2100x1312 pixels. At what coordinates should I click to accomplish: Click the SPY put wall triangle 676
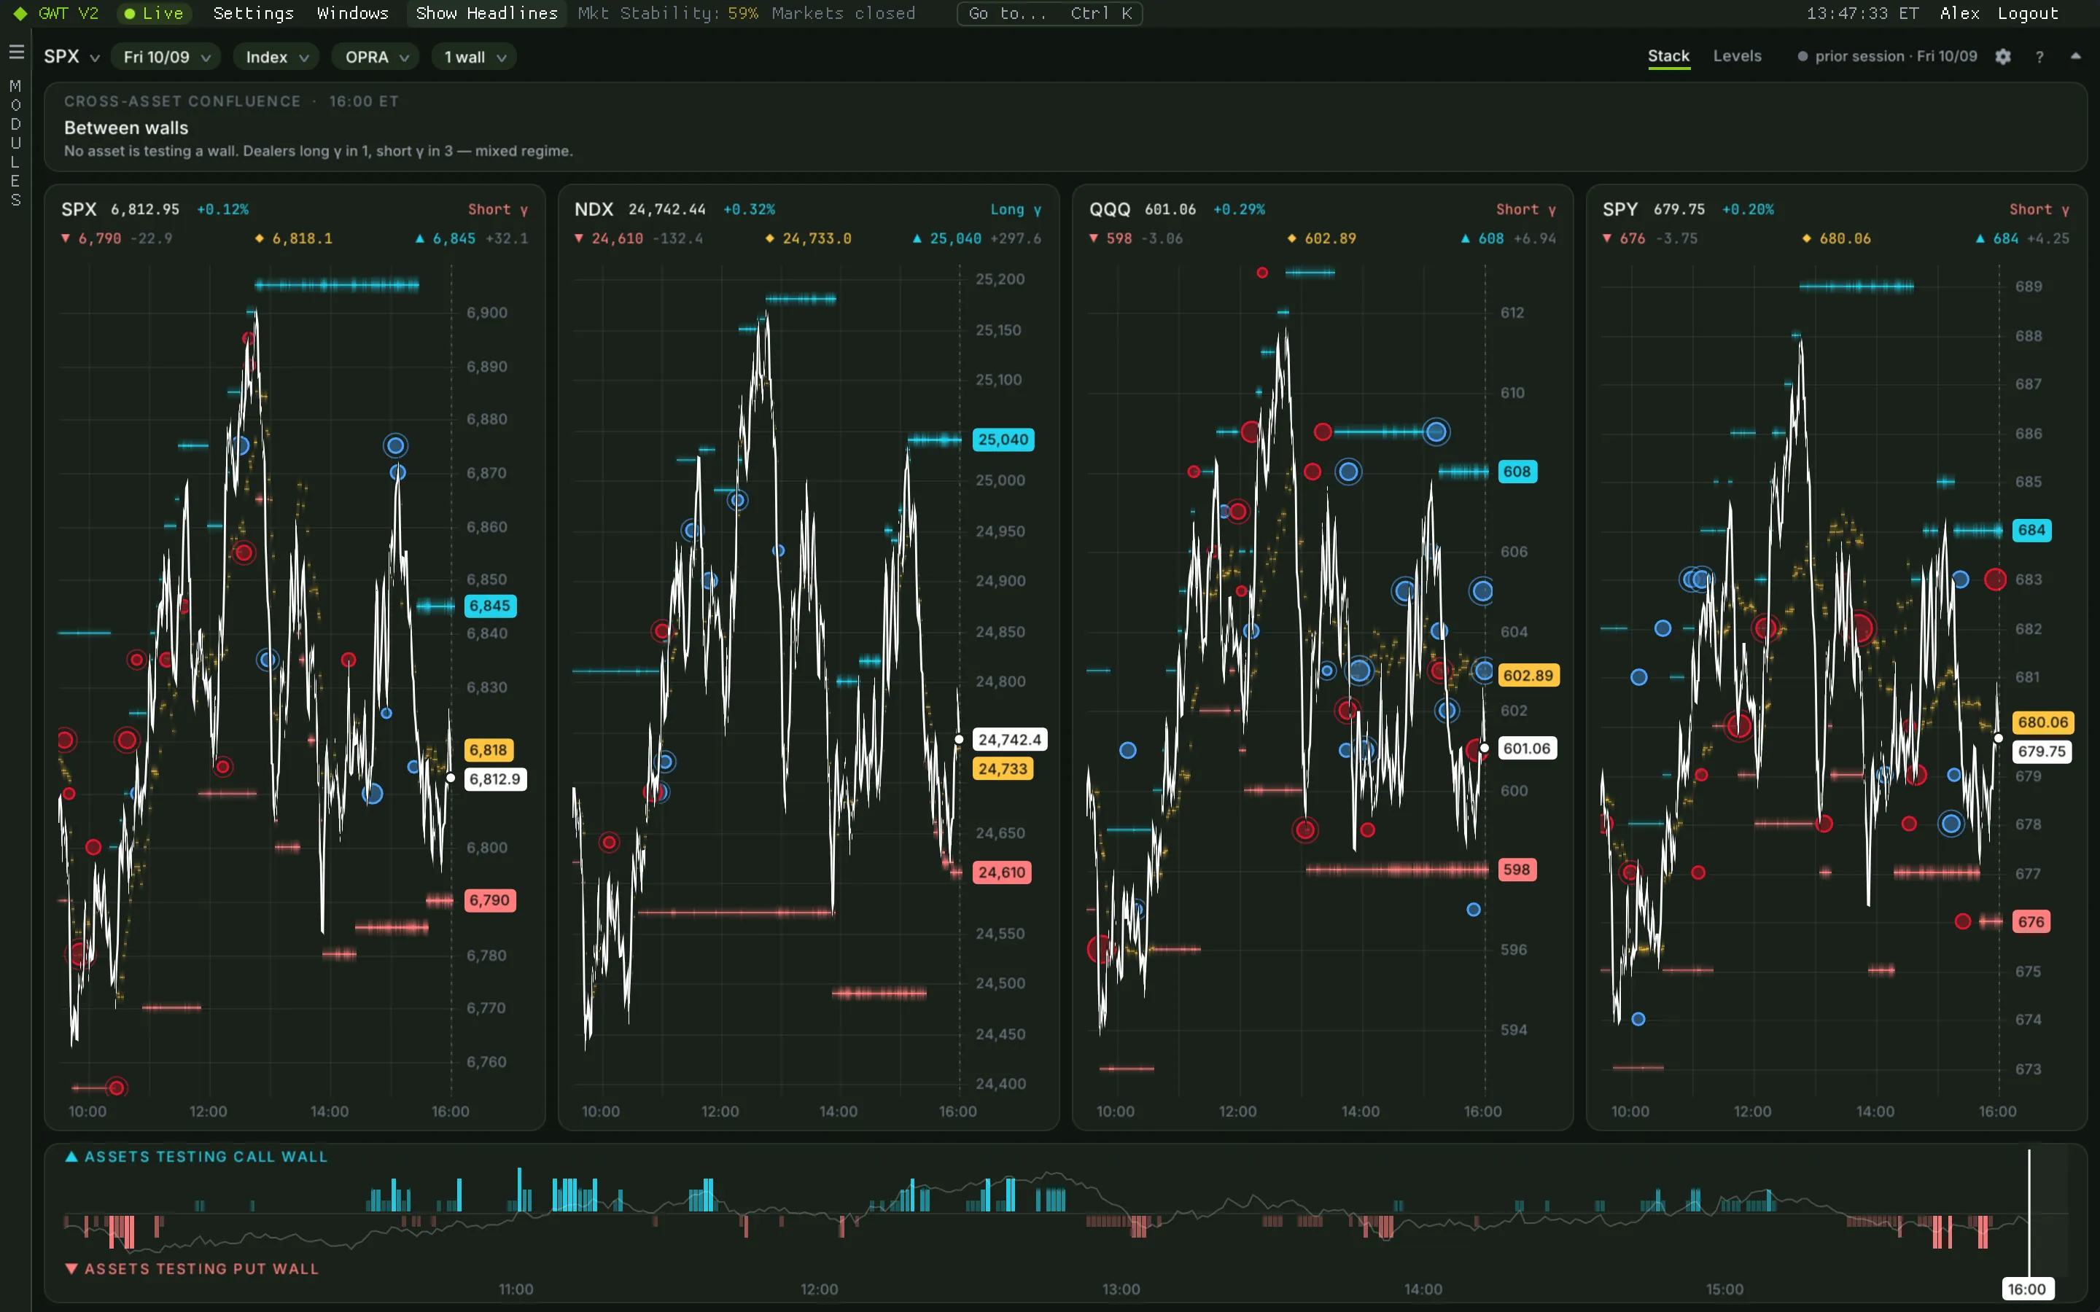1607,238
